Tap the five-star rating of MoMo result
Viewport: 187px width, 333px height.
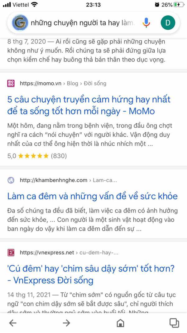click(x=33, y=156)
